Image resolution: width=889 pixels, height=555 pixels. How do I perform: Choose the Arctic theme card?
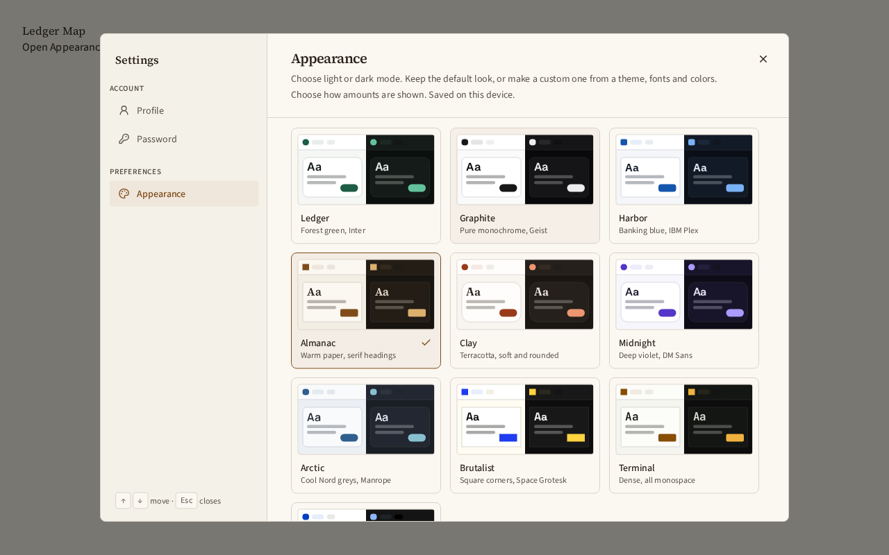click(x=366, y=436)
